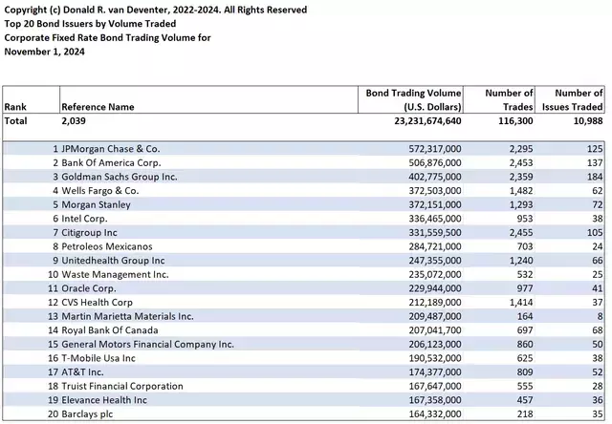Select Truist volume '167,647,000'
This screenshot has width=612, height=424.
435,386
